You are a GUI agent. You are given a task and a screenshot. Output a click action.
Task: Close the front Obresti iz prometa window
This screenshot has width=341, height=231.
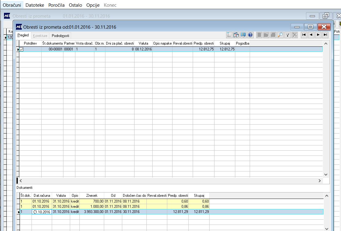[x=324, y=27]
